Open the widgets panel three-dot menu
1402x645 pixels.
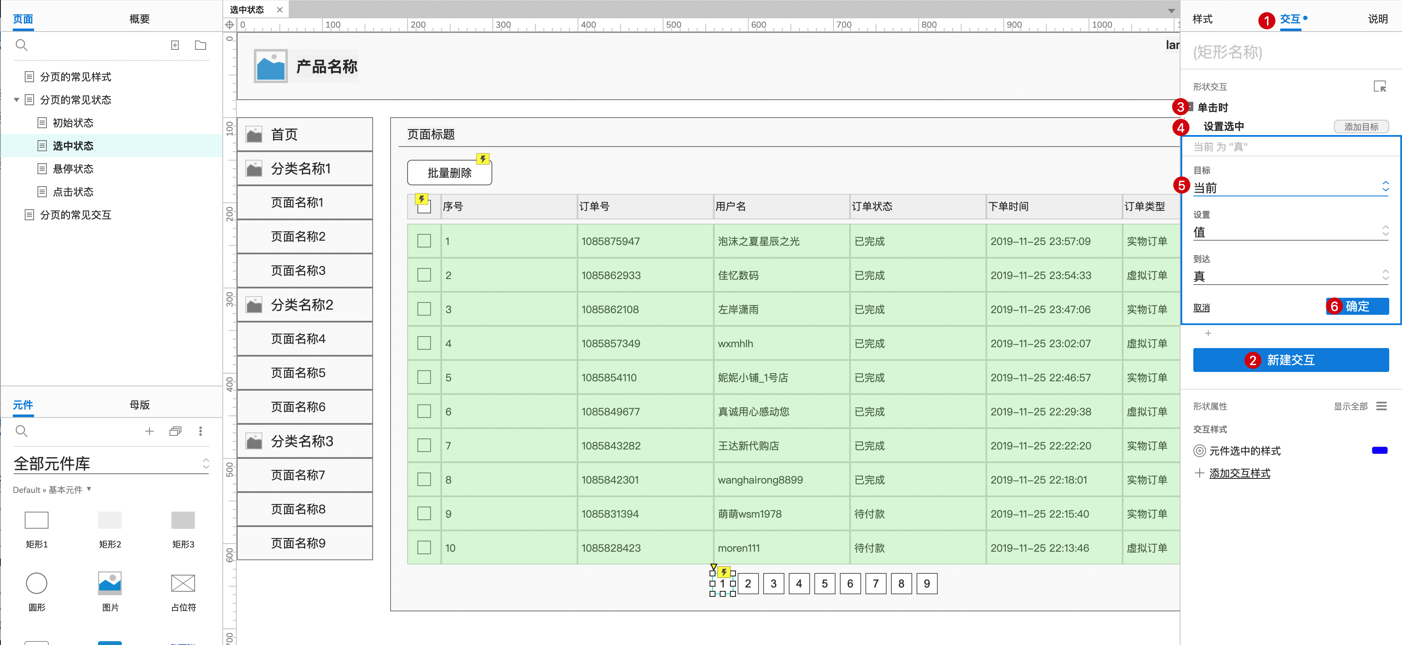click(x=200, y=431)
